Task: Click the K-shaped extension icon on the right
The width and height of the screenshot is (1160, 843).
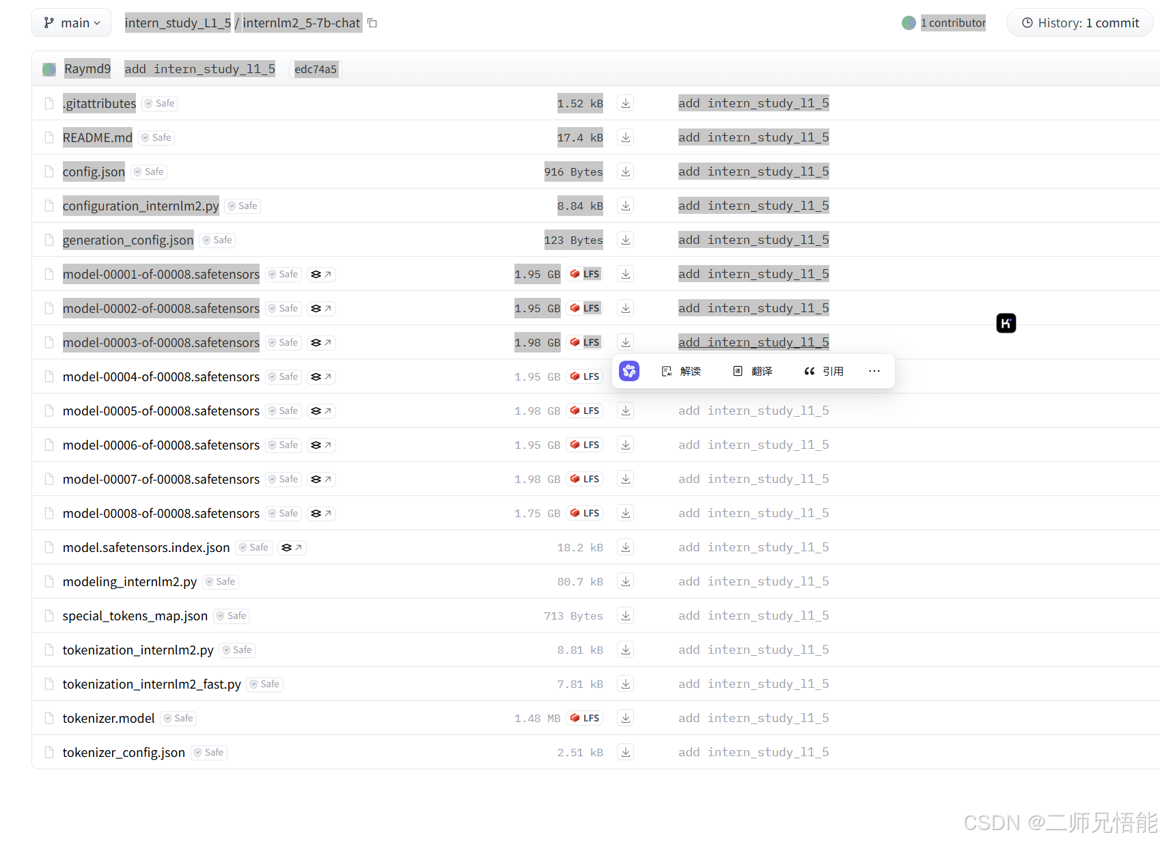Action: coord(1006,323)
